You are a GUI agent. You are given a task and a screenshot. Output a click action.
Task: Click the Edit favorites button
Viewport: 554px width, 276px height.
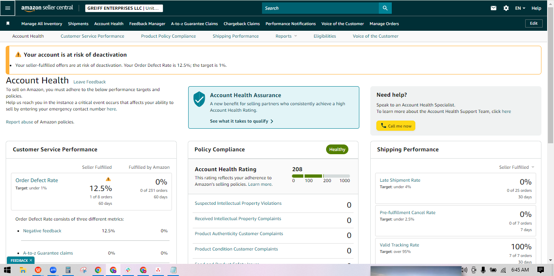pyautogui.click(x=534, y=23)
